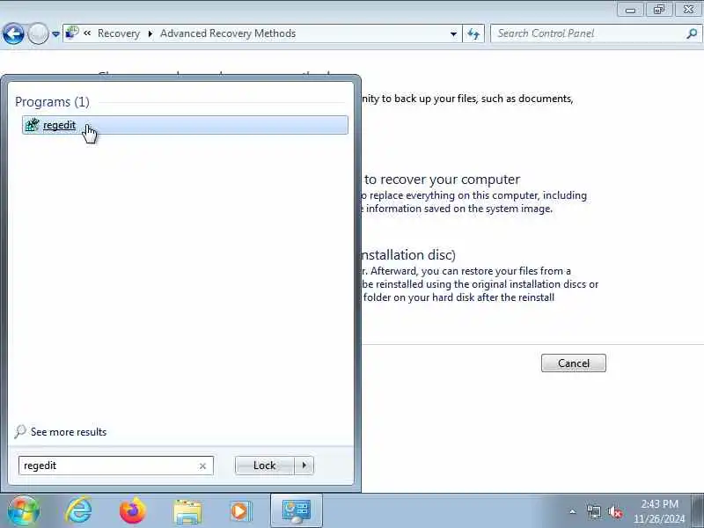
Task: Click the Programs (1) header
Action: click(x=52, y=102)
